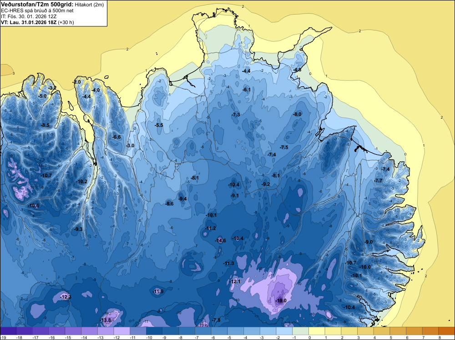Click the -9.3 temperature label
Screen dimensions: 455x340
coord(78,229)
